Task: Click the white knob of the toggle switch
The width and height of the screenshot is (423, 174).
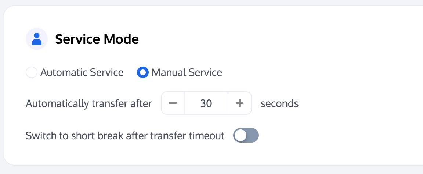Action: [241, 136]
